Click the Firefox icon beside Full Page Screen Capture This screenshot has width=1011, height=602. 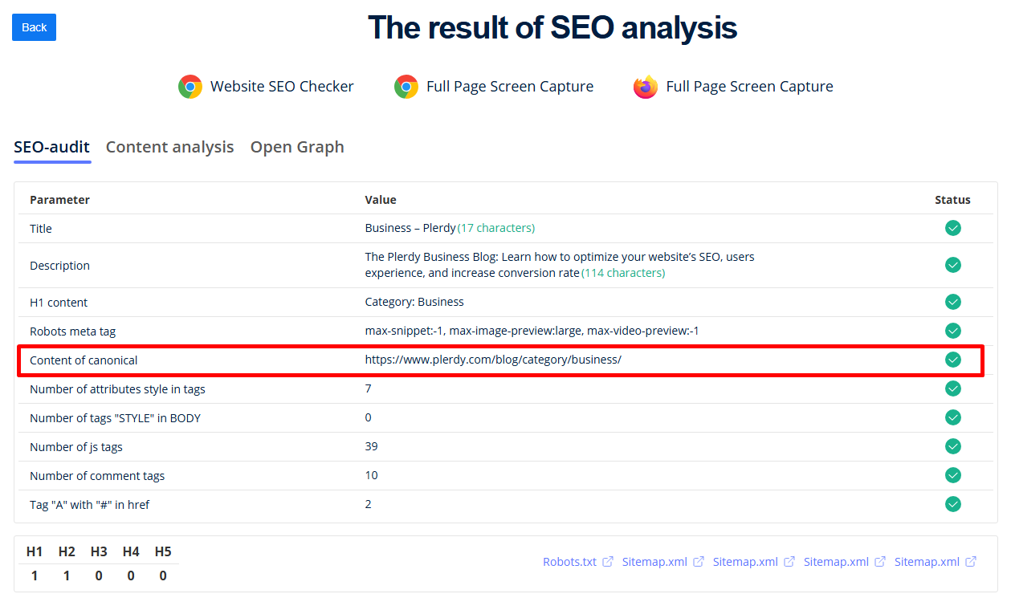(646, 87)
